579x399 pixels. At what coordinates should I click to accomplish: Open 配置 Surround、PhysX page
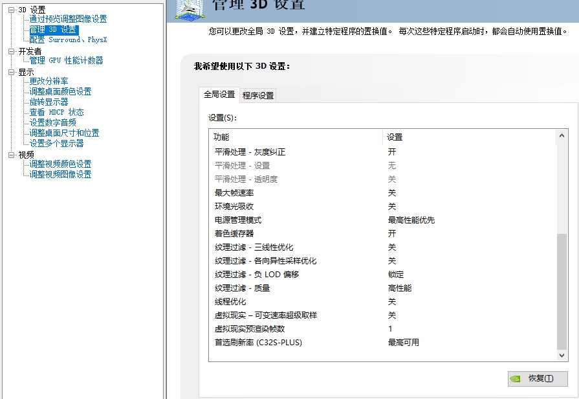pyautogui.click(x=69, y=40)
